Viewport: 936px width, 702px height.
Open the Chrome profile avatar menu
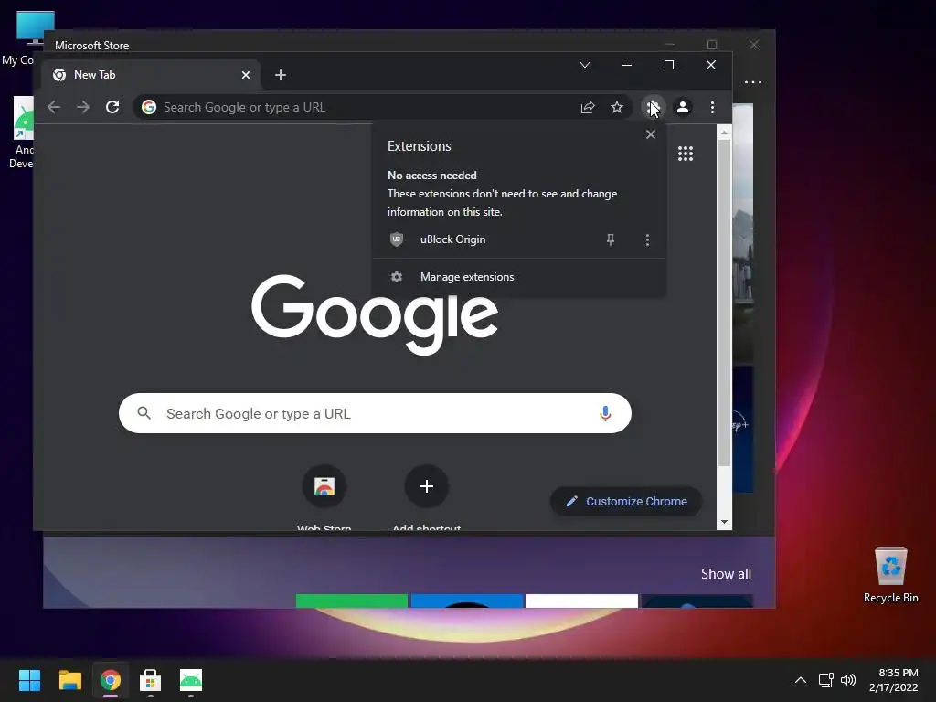pos(682,108)
